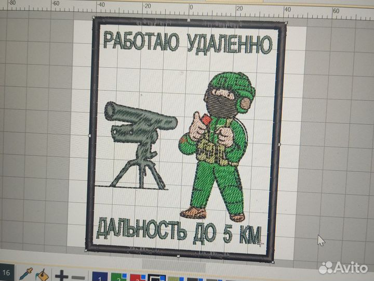This screenshot has width=374, height=281.
Task: Choose red thread color swatch 3
Action: tap(138, 278)
